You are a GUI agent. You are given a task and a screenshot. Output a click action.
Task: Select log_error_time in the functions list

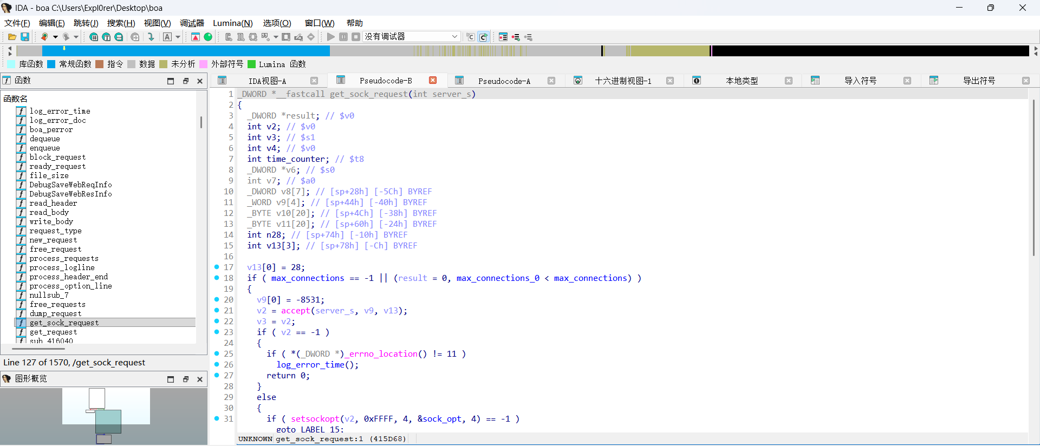(x=60, y=111)
